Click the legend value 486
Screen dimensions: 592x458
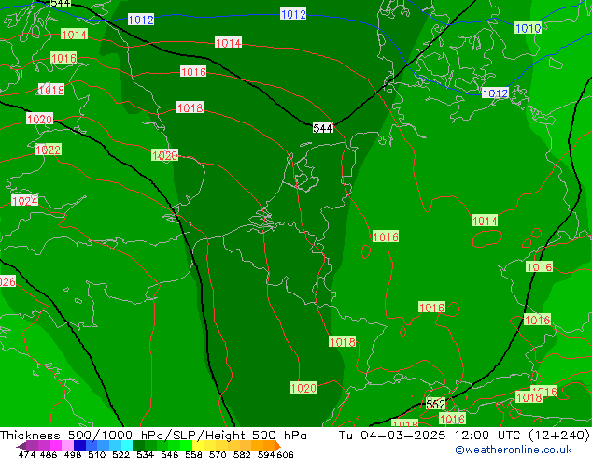(49, 454)
